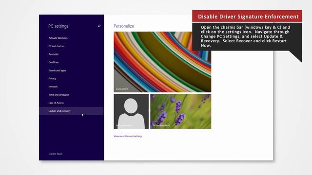312x175 pixels.
Task: Select the Privacy category
Action: click(52, 79)
